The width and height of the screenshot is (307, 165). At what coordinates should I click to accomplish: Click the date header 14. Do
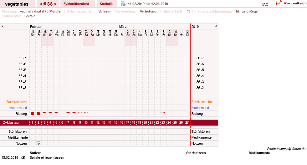[33, 33]
